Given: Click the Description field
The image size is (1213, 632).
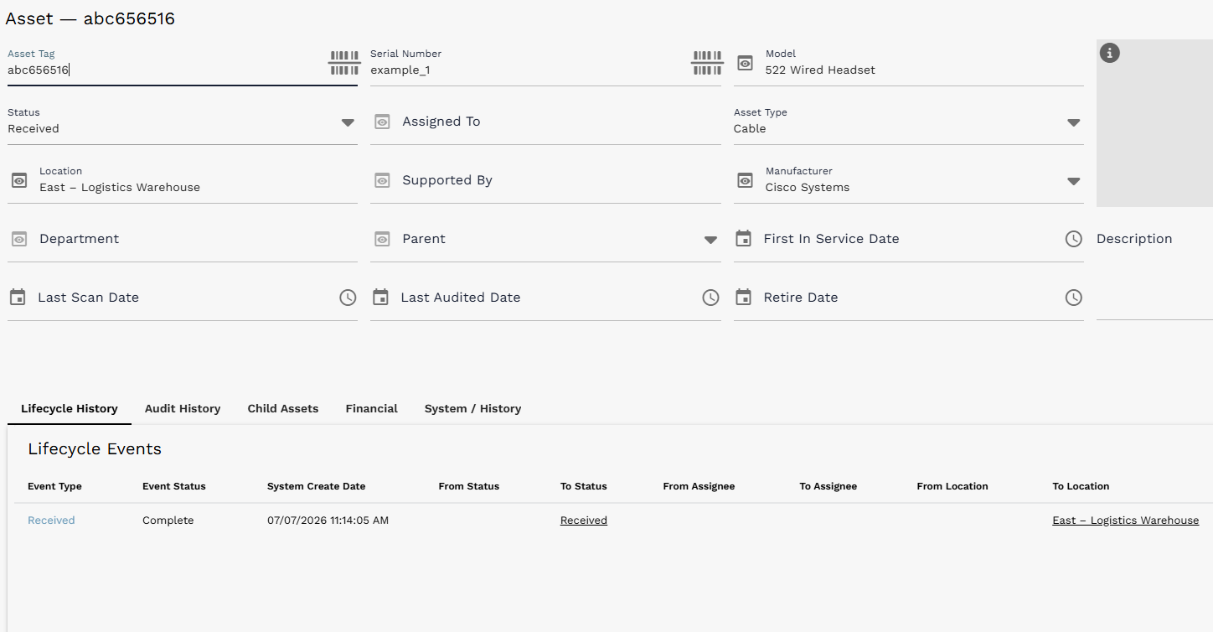Looking at the screenshot, I should [1154, 270].
